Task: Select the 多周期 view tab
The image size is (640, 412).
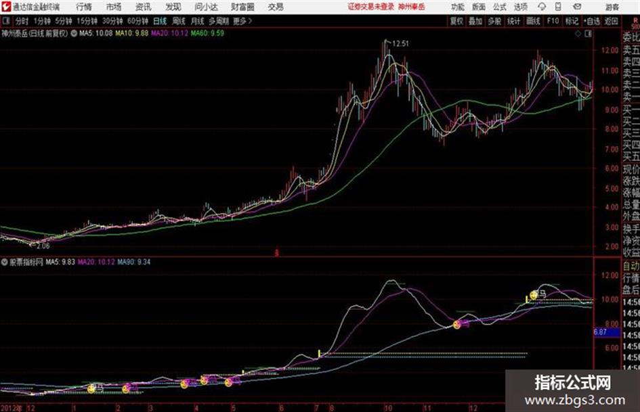Action: (219, 21)
